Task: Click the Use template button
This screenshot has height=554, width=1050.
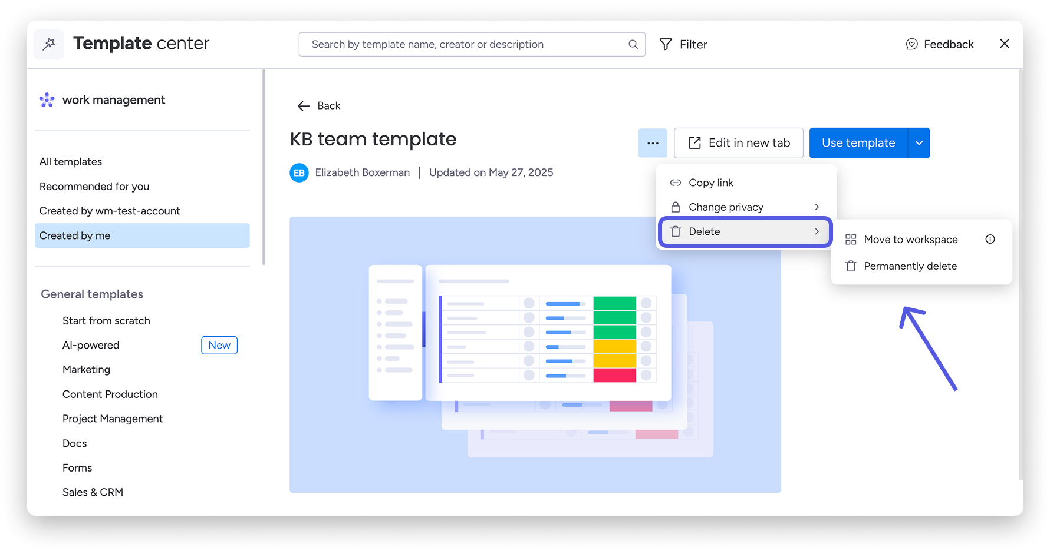Action: (858, 143)
